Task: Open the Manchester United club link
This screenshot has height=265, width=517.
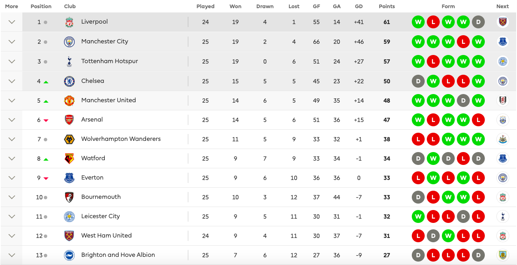Action: [x=109, y=100]
